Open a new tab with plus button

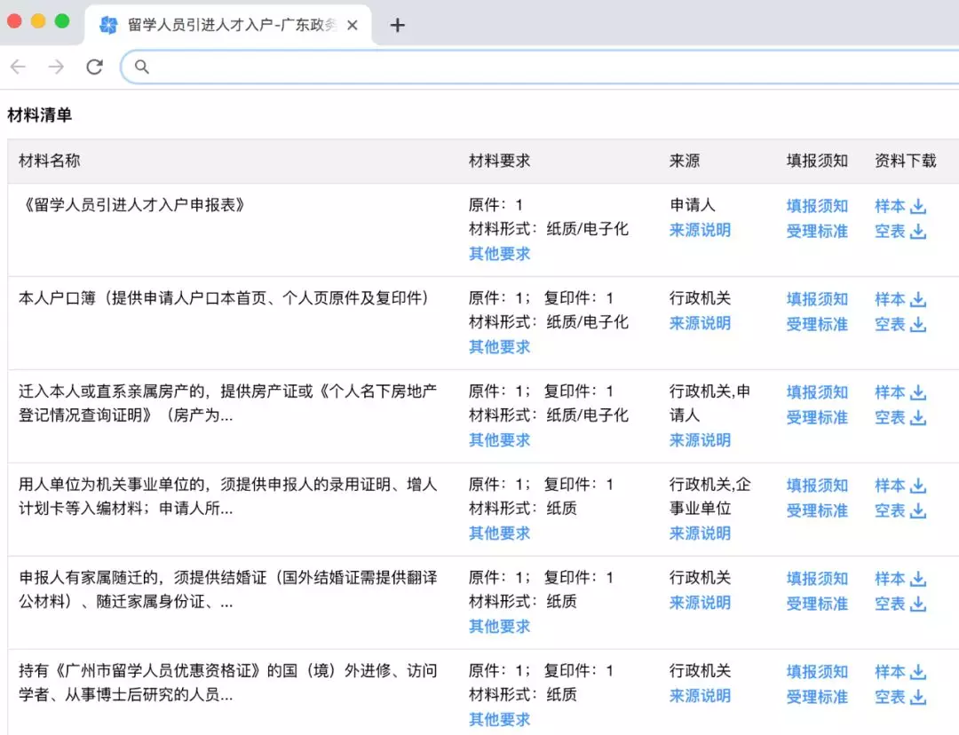coord(398,25)
